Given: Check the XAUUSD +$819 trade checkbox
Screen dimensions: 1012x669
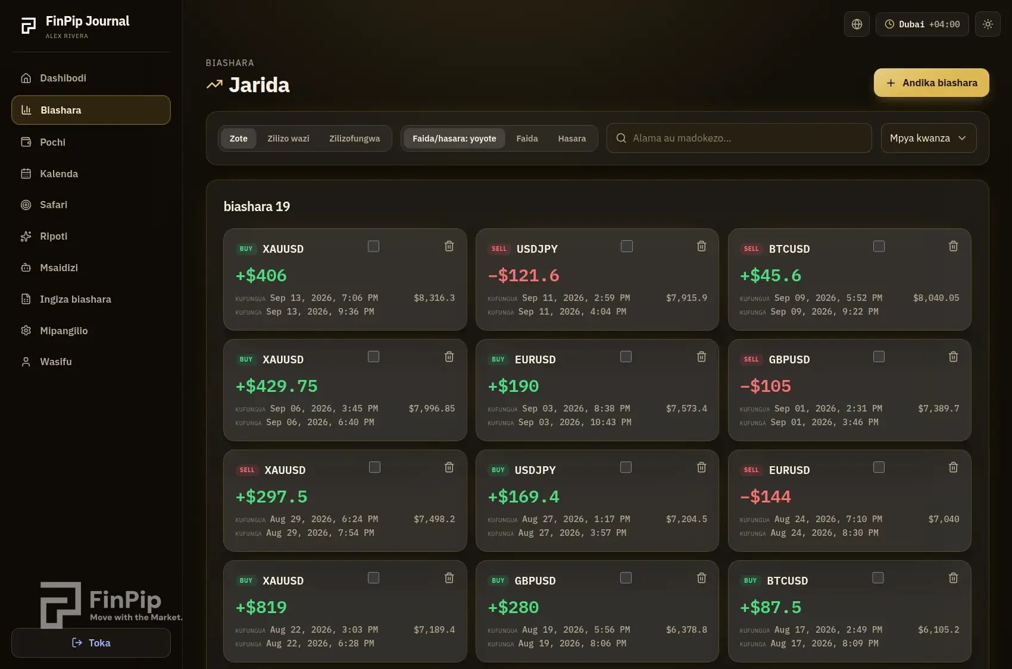Looking at the screenshot, I should (x=373, y=578).
